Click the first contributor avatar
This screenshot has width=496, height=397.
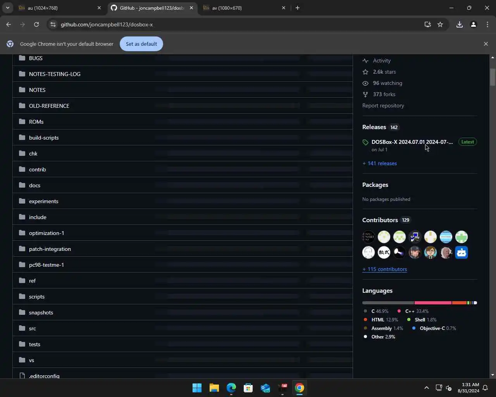tap(369, 237)
